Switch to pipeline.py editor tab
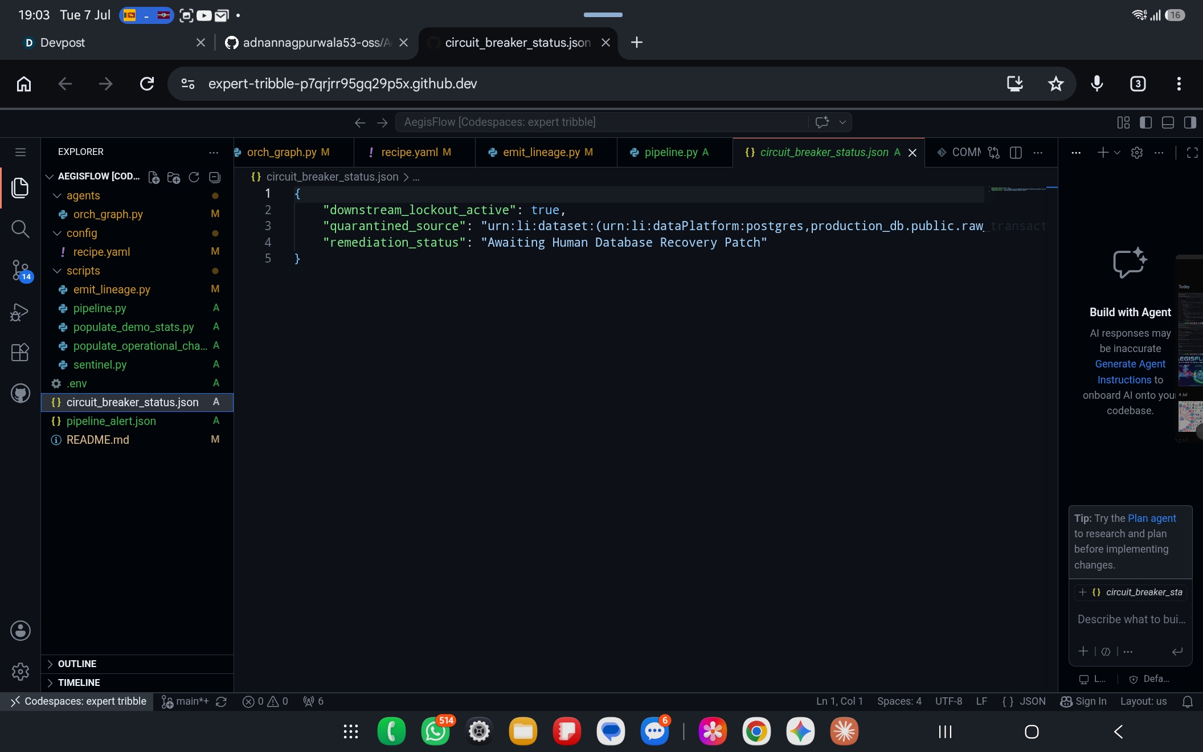The width and height of the screenshot is (1203, 752). (675, 152)
